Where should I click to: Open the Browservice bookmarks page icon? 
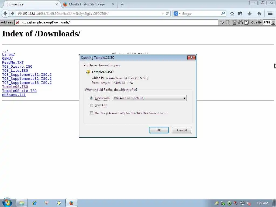click(234, 22)
